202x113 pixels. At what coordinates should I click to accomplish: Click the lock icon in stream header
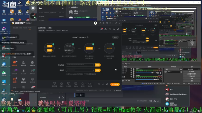pos(106,29)
